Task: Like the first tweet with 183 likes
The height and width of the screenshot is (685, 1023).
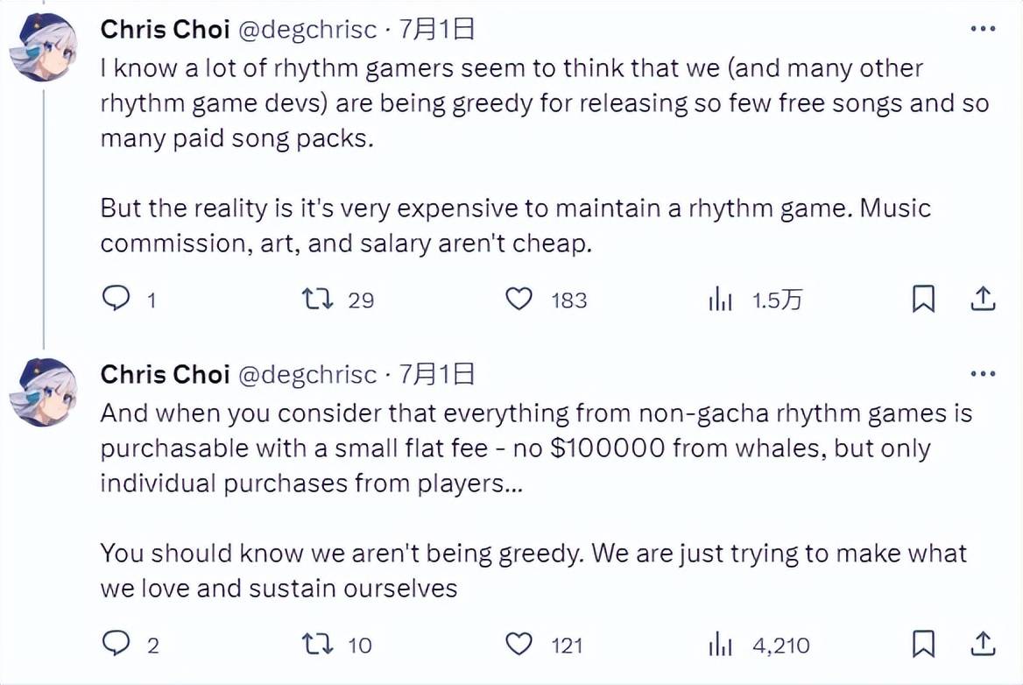Action: tap(519, 300)
